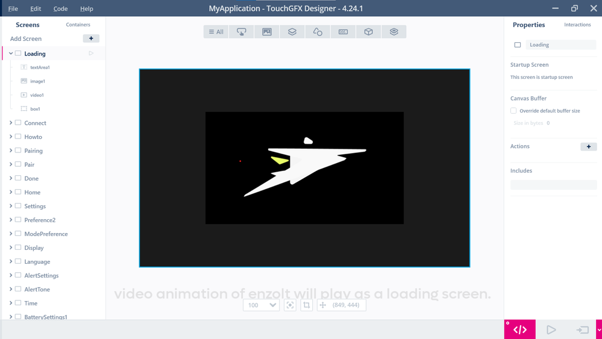Collapse the Loading screen tree
The image size is (602, 339).
[11, 54]
